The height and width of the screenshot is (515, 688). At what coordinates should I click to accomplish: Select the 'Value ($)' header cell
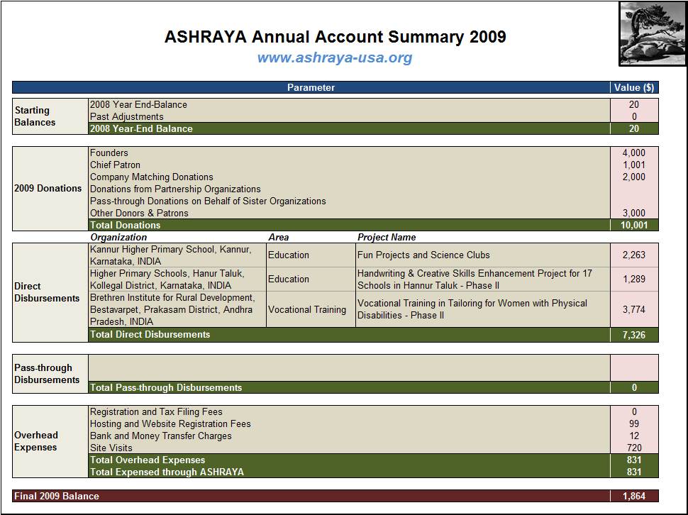tap(634, 87)
